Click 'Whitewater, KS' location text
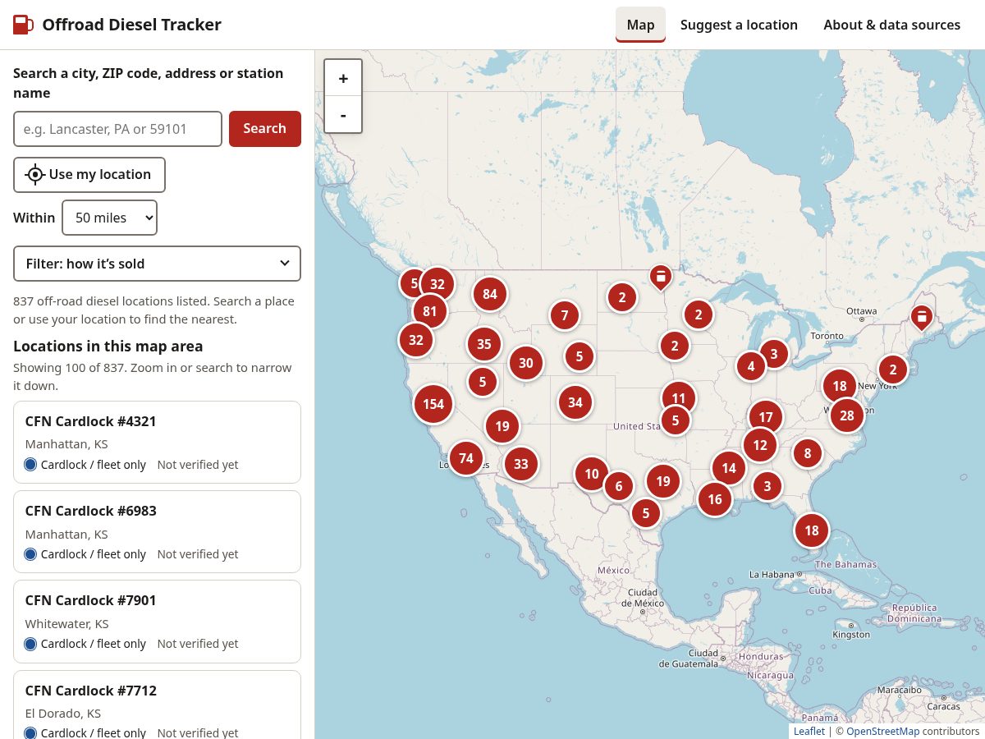The height and width of the screenshot is (739, 985). (66, 624)
